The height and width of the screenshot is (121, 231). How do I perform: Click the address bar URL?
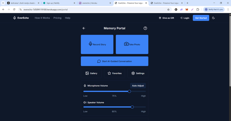(46, 9)
